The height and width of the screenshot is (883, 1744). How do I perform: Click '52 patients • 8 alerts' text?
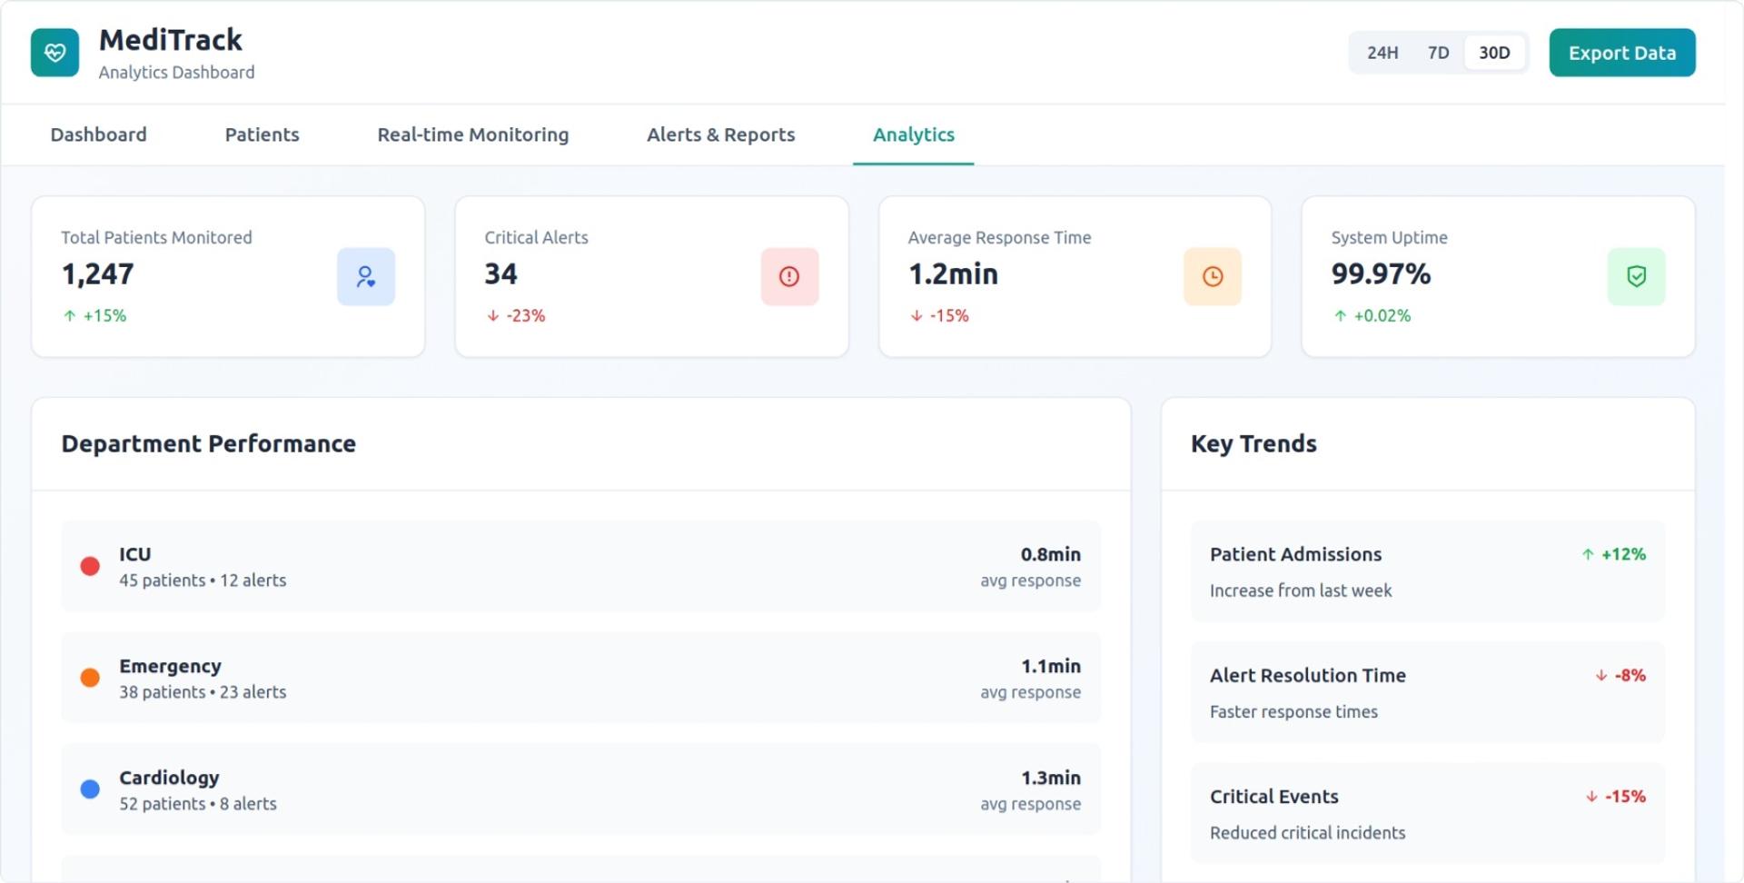coord(198,804)
